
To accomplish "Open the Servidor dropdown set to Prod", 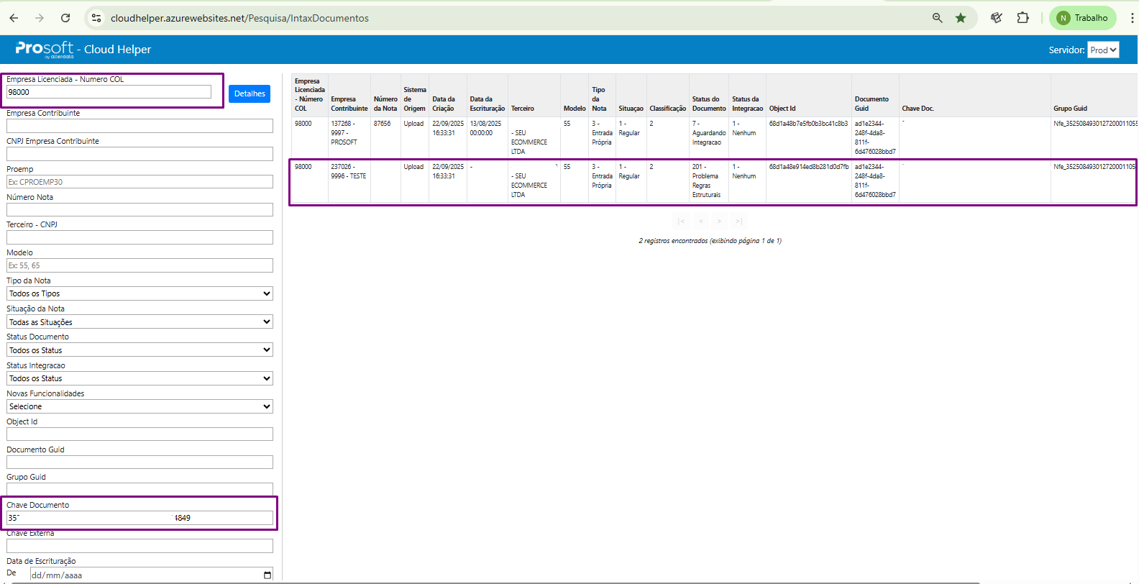I will pyautogui.click(x=1102, y=50).
